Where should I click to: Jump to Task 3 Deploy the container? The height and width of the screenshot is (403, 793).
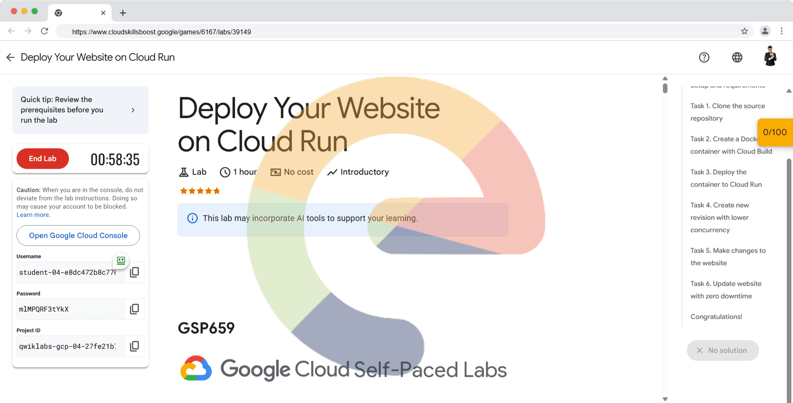[x=726, y=178]
